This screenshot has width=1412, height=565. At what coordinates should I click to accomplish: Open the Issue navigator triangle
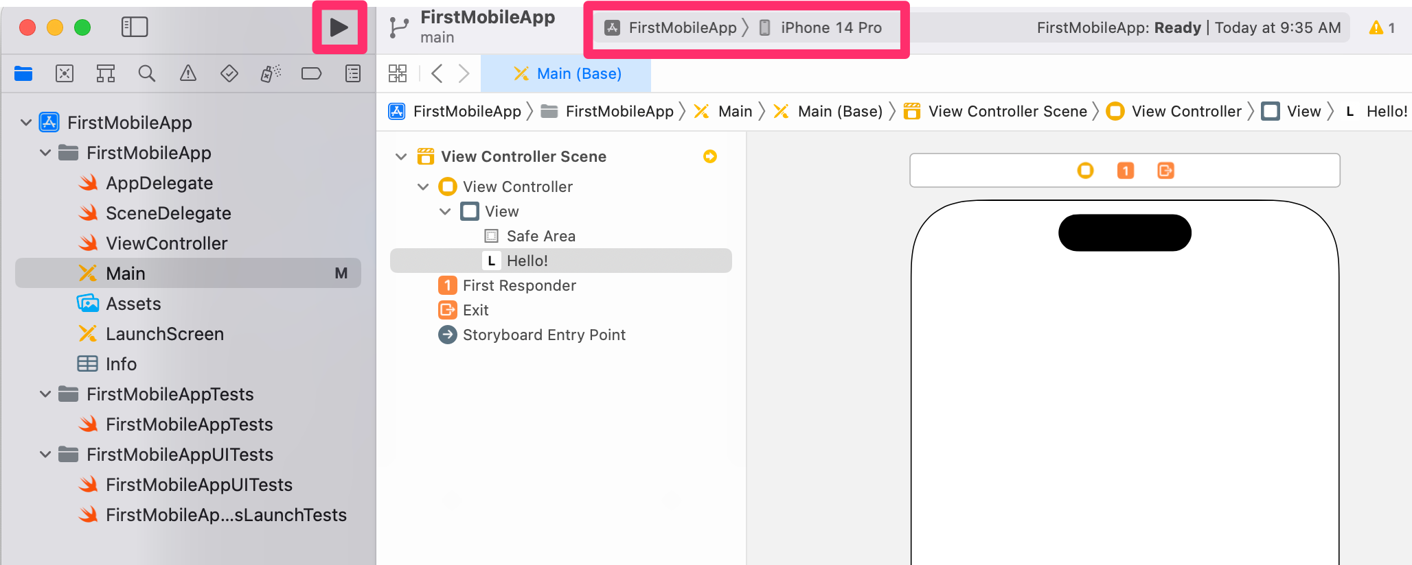pyautogui.click(x=188, y=73)
